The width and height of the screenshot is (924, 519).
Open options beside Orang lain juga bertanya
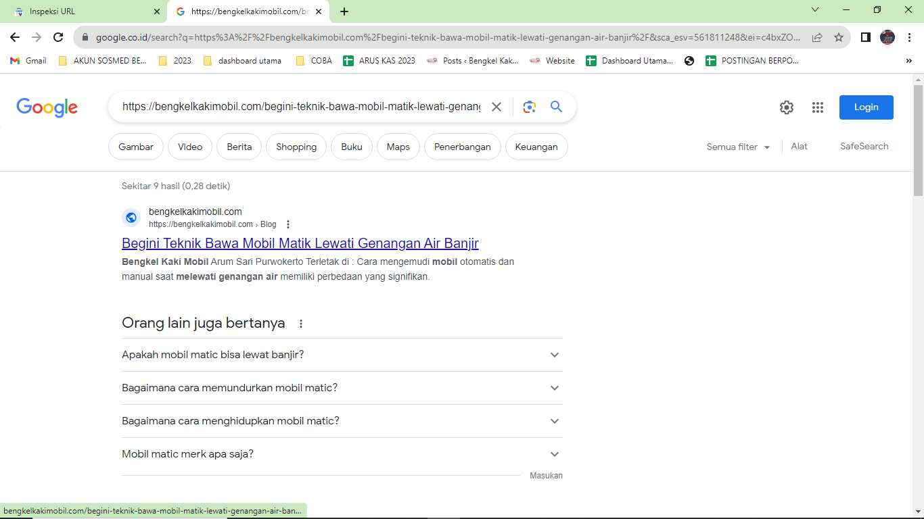tap(301, 324)
